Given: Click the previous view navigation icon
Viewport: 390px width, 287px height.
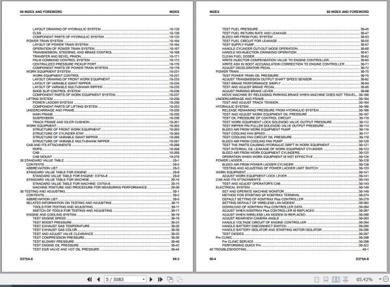Looking at the screenshot, I should pos(170,280).
